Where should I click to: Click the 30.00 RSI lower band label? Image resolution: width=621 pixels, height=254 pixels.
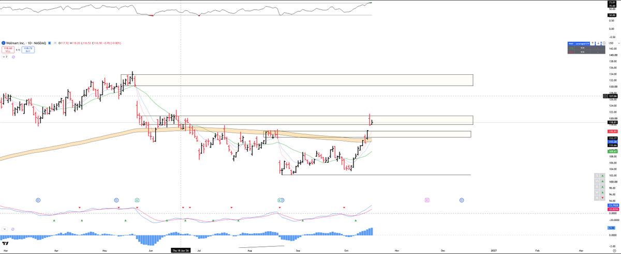613,15
